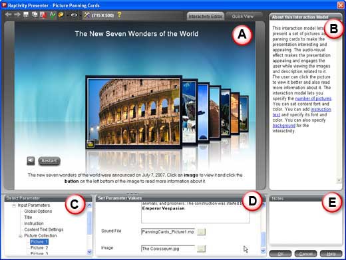The height and width of the screenshot is (260, 346).
Task: Click the Sound File text field
Action: click(x=168, y=232)
